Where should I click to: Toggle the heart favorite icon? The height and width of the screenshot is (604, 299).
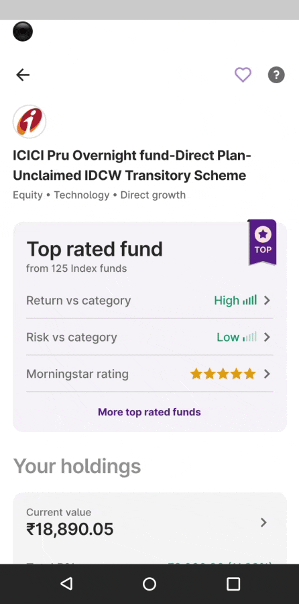point(243,74)
